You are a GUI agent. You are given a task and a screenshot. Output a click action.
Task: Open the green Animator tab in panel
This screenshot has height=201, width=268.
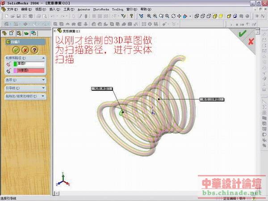click(26, 33)
